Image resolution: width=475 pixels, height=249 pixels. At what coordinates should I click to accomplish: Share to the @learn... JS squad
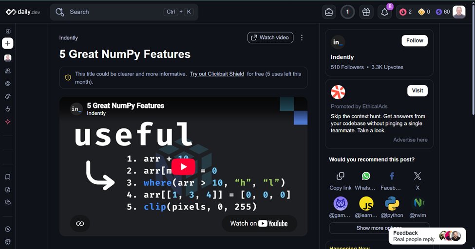coord(366,208)
